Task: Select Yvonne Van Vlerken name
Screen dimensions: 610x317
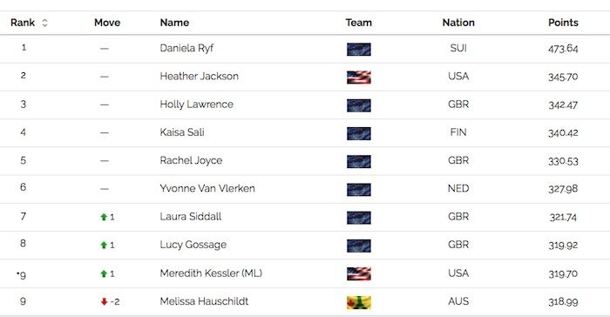Action: 207,188
